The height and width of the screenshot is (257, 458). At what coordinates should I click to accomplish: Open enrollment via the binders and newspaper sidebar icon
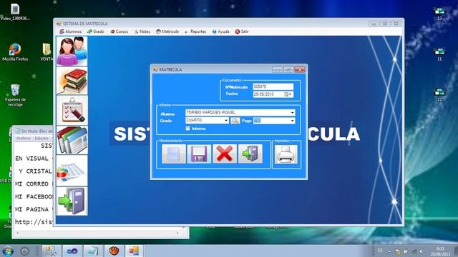click(x=72, y=140)
